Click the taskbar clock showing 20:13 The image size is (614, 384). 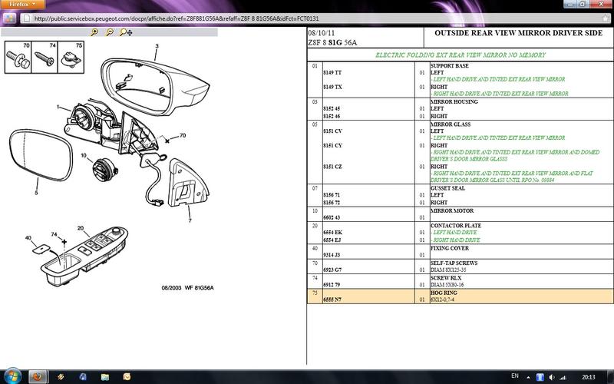point(588,377)
